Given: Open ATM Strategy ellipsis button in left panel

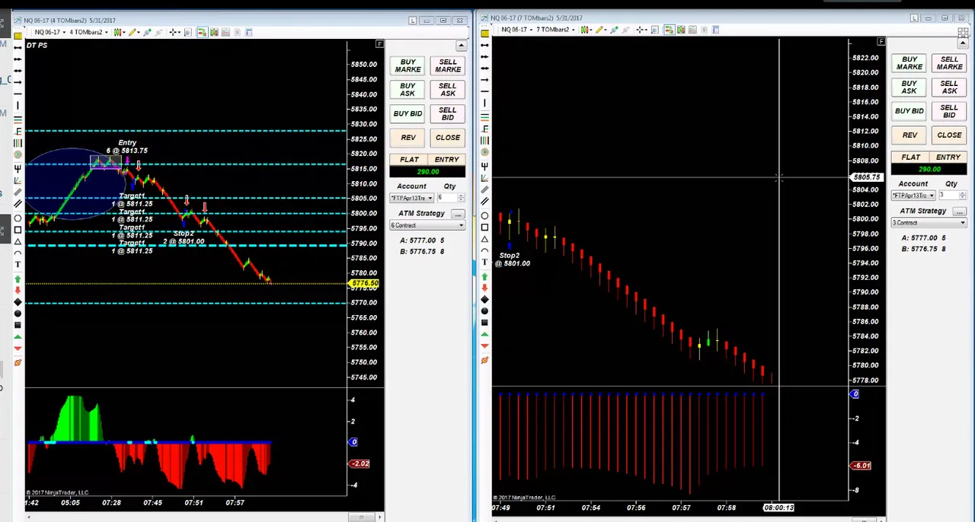Looking at the screenshot, I should coord(458,214).
